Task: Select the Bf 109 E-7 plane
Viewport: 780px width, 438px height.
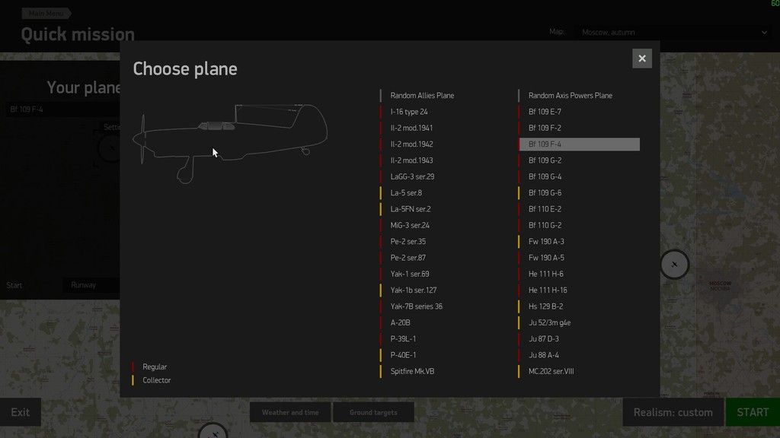Action: 545,112
